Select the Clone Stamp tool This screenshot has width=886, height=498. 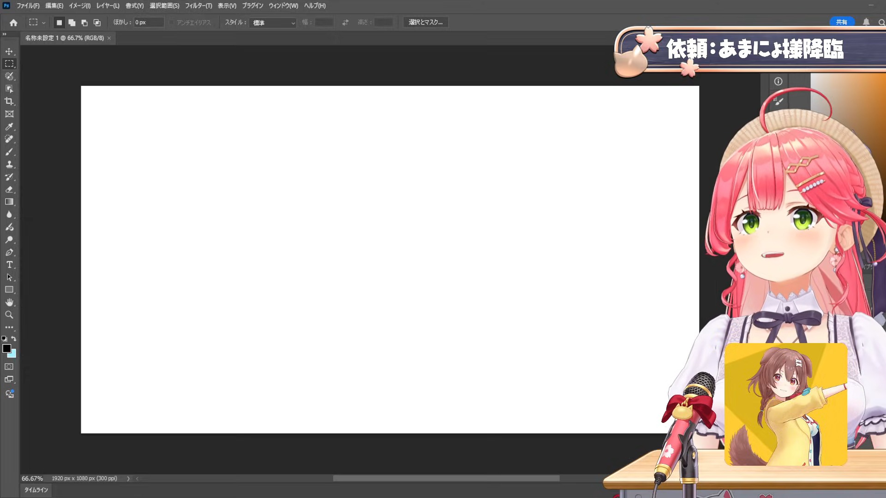(9, 164)
